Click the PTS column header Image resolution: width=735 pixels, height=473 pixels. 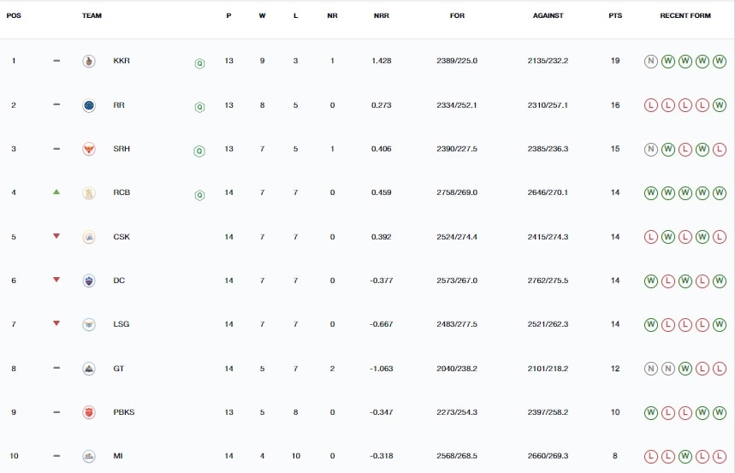coord(615,15)
